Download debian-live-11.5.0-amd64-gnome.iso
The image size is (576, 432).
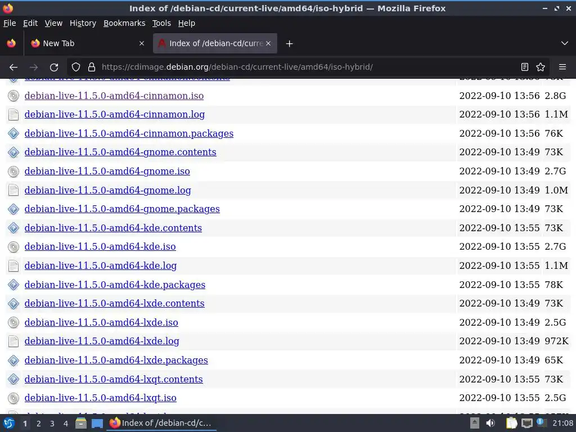click(x=107, y=171)
